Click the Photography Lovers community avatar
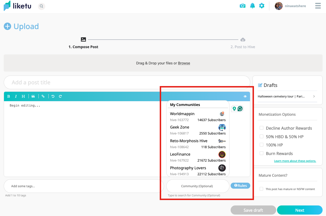 tap(222, 168)
